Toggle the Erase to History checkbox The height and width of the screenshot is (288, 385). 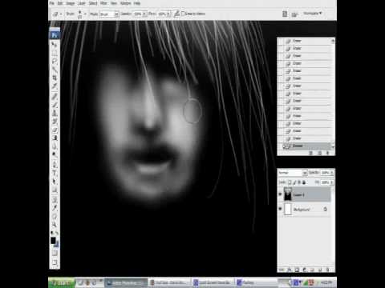click(x=183, y=14)
